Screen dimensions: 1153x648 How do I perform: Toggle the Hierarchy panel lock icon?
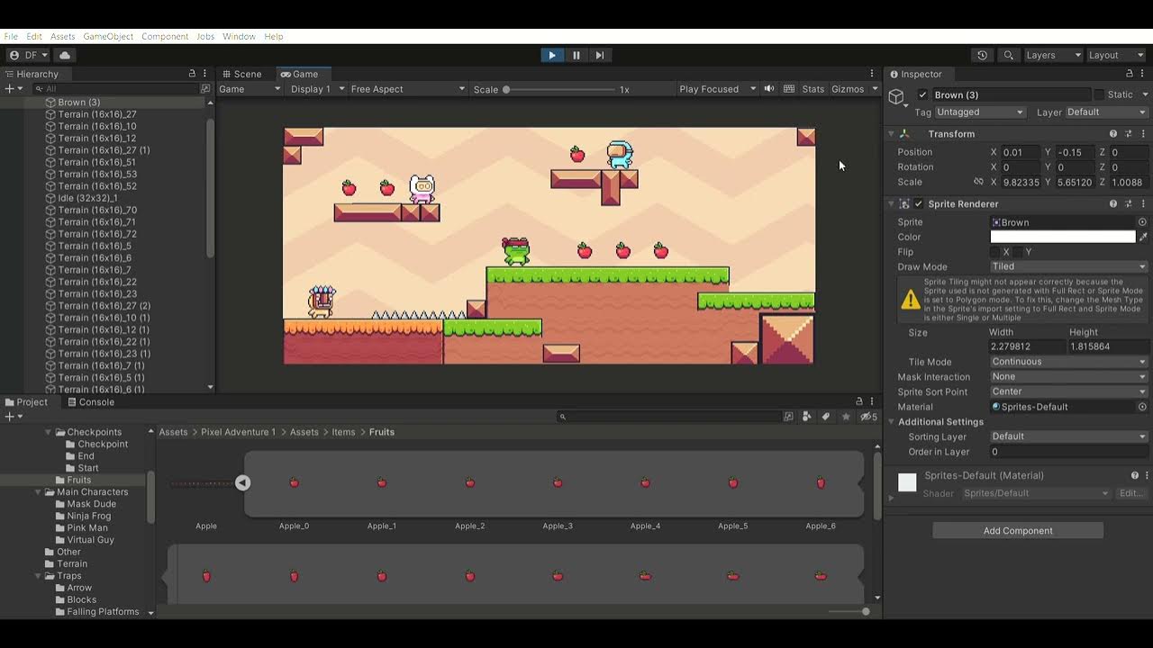click(x=192, y=74)
